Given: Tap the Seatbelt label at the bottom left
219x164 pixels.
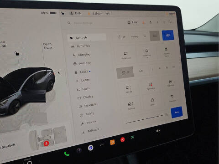Looking at the screenshot, I should click(x=8, y=146).
